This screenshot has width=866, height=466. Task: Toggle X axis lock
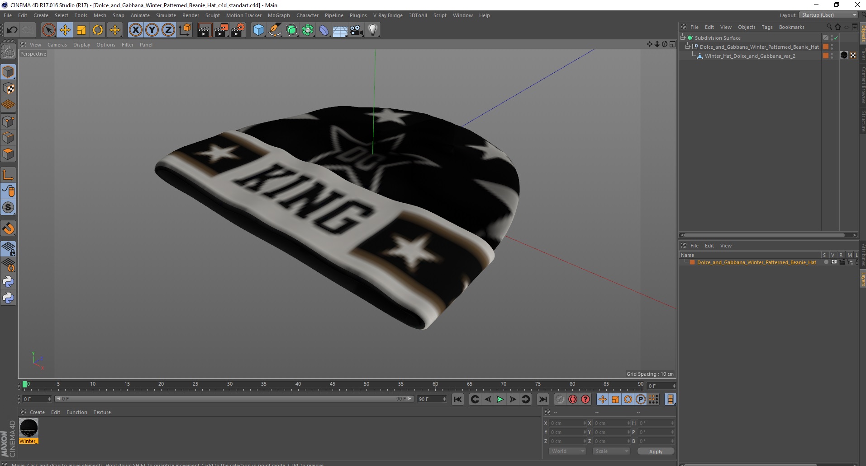(x=136, y=30)
